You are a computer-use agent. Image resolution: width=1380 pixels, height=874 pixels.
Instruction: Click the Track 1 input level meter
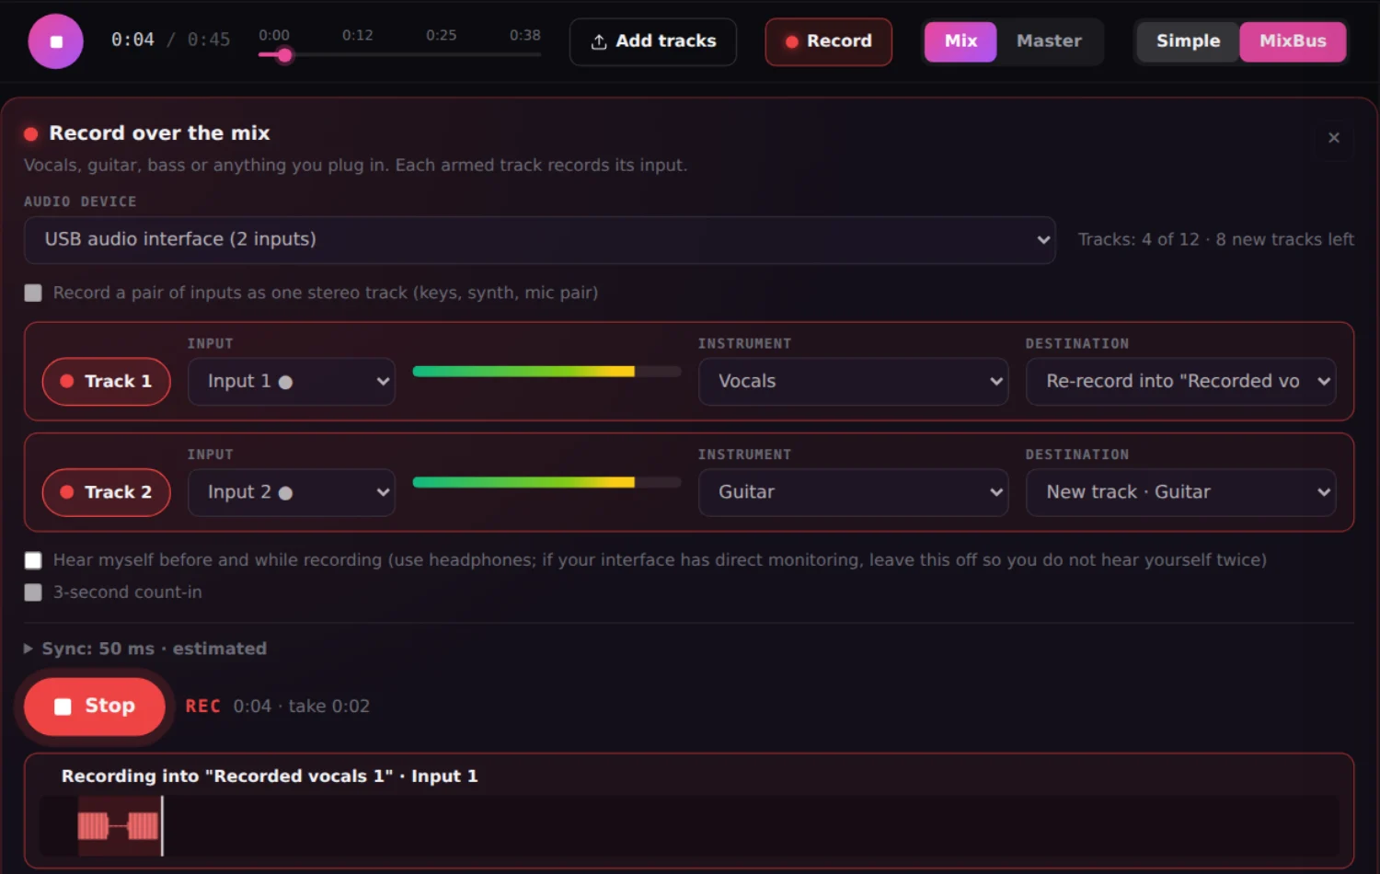coord(546,372)
